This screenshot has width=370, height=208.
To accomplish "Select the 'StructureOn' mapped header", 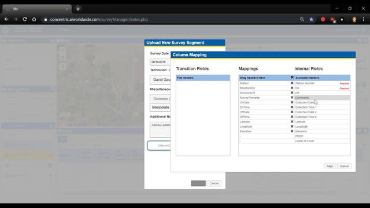I will pyautogui.click(x=247, y=88).
